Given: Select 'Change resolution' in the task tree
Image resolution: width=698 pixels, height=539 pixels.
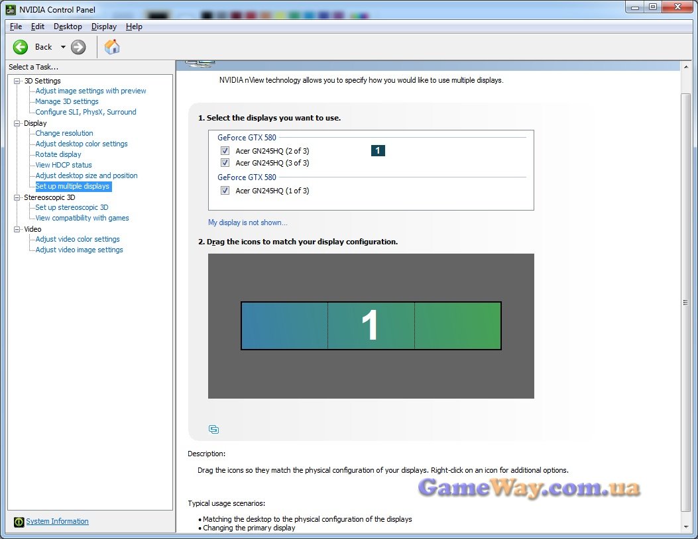Looking at the screenshot, I should coord(64,133).
